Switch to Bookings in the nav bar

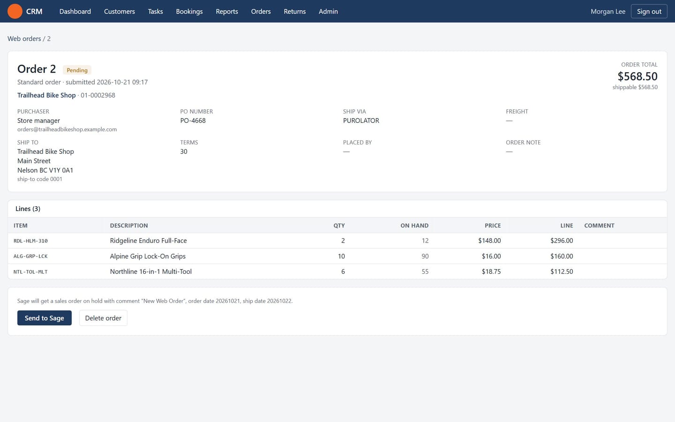(x=189, y=11)
